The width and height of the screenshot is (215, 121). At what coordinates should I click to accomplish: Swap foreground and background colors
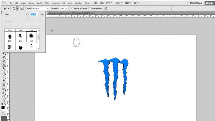[x=5, y=104]
